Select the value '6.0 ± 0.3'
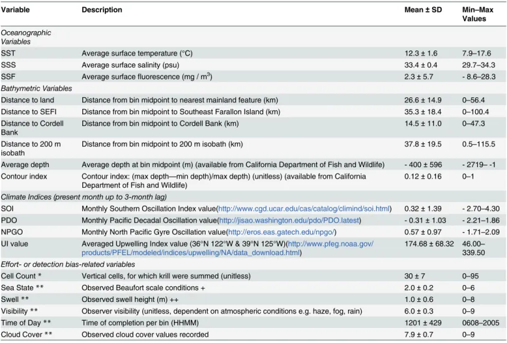Screen dimensions: 507x343 click(x=418, y=311)
